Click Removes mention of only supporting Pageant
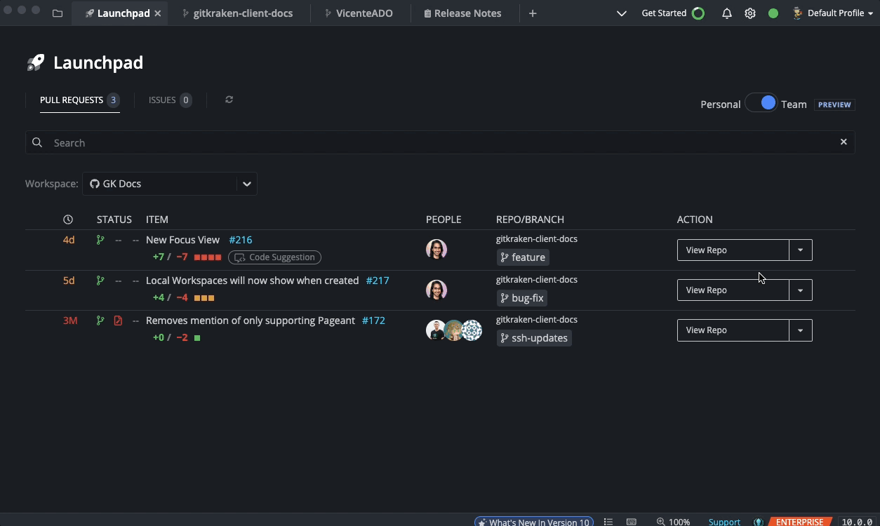This screenshot has height=526, width=880. 251,321
